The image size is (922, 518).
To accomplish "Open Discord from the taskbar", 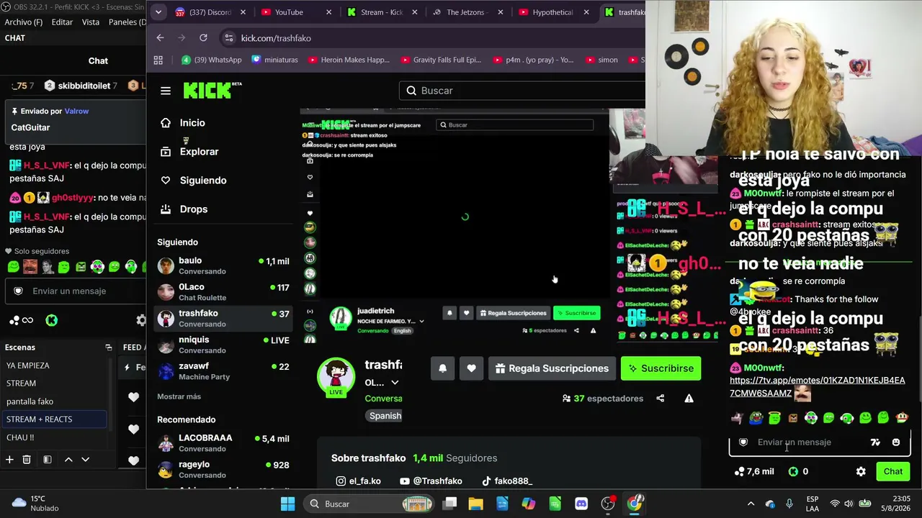I will click(x=581, y=504).
